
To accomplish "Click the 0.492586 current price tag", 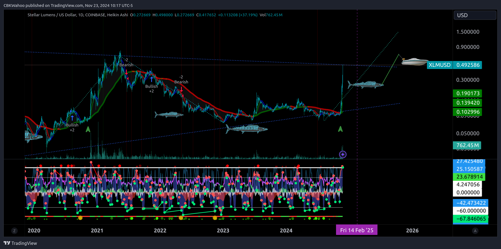I will coord(468,65).
